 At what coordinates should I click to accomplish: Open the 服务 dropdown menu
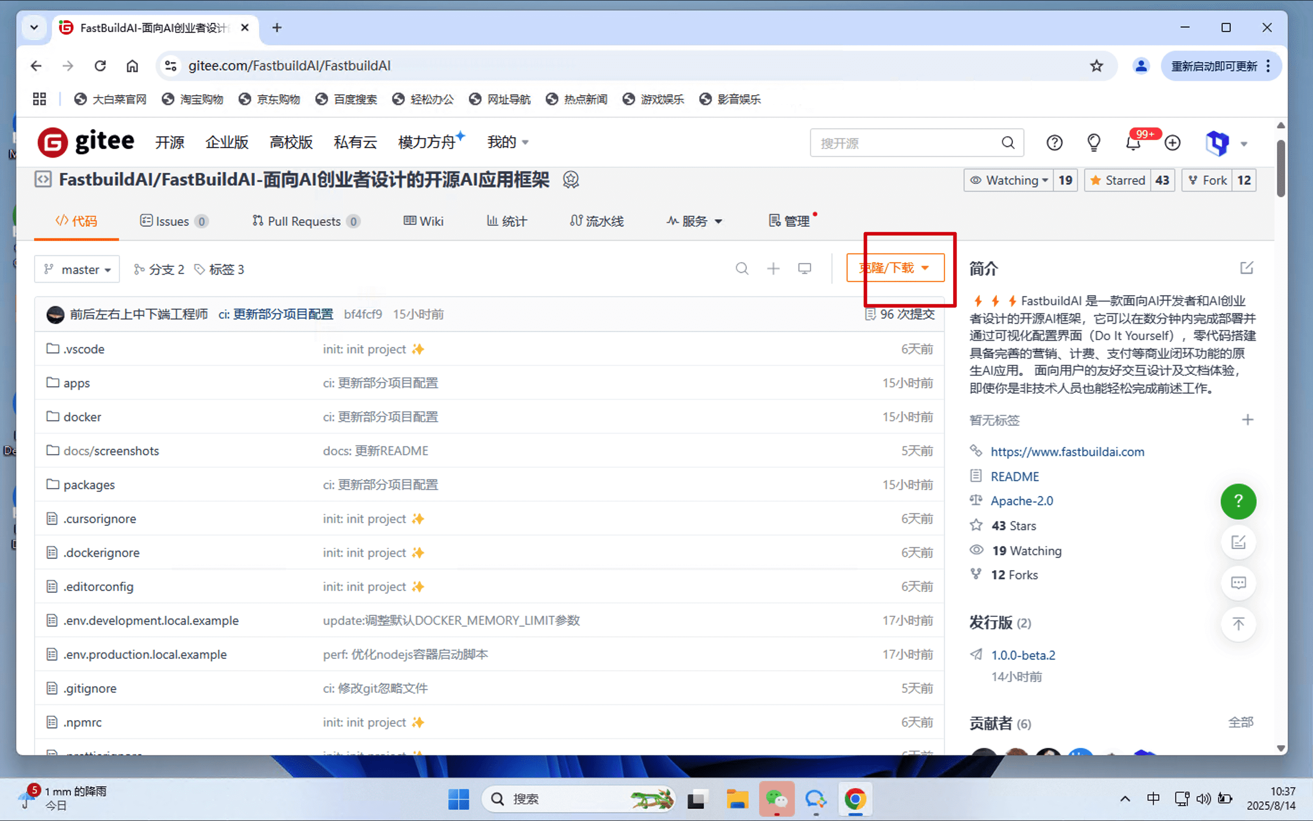695,221
